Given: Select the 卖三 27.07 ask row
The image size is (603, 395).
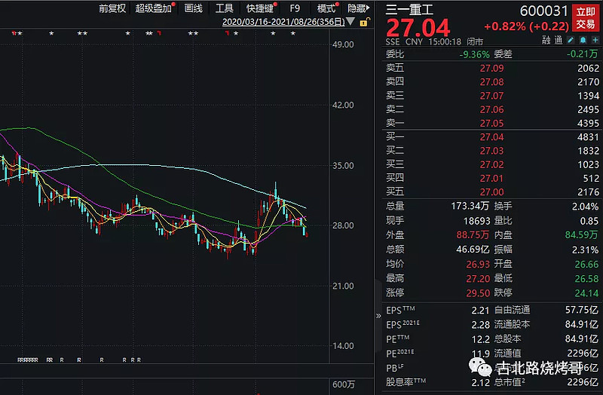Looking at the screenshot, I should pyautogui.click(x=492, y=96).
